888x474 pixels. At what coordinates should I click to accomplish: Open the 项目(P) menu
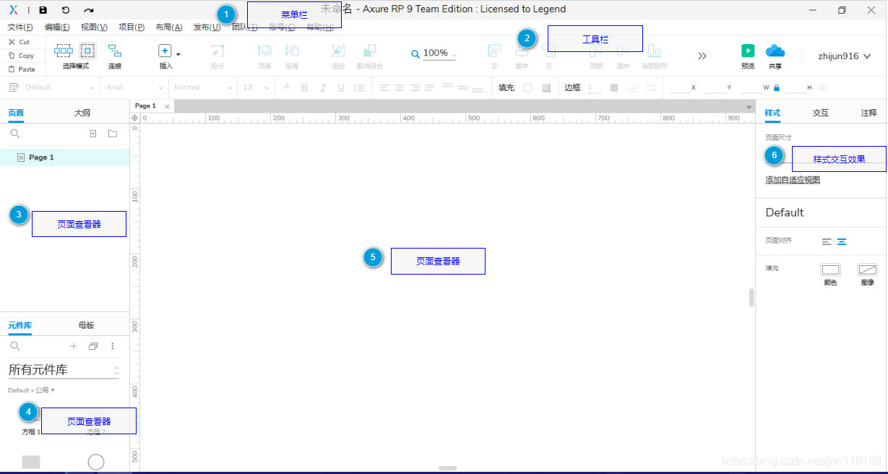click(x=132, y=27)
